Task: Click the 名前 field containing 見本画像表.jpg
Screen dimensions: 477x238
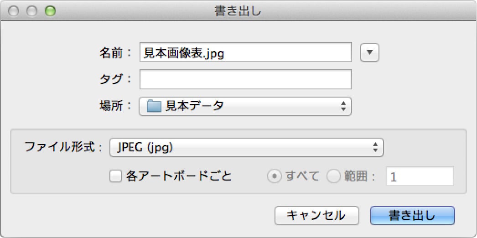Action: pos(246,52)
